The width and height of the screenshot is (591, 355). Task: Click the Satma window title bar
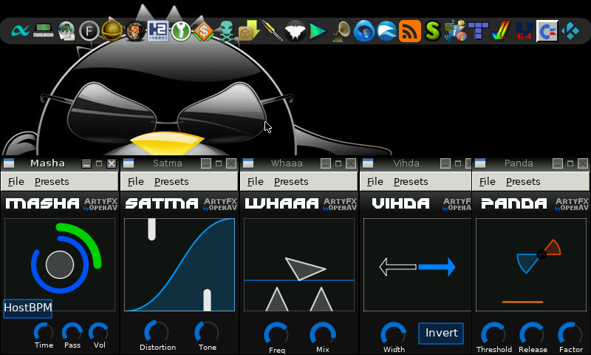pos(167,163)
